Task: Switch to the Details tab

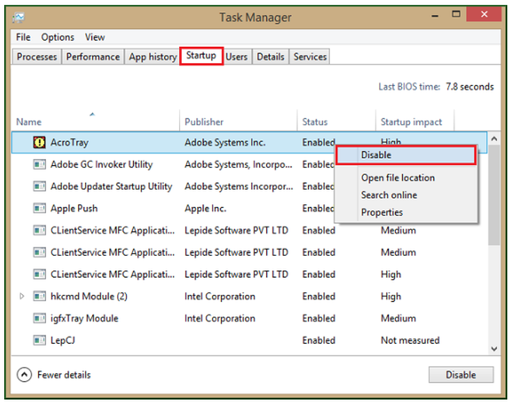Action: pyautogui.click(x=270, y=56)
